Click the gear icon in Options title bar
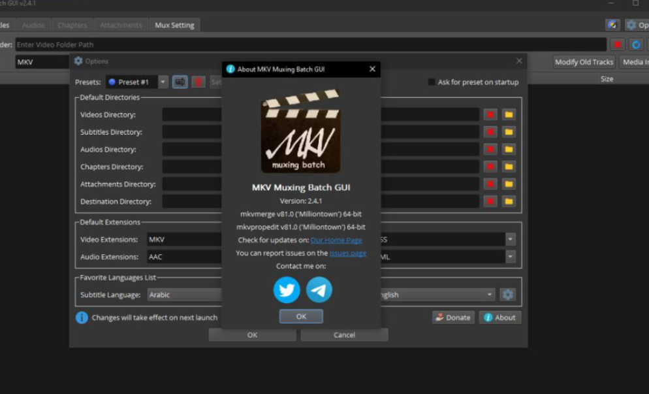The height and width of the screenshot is (394, 649). (78, 61)
